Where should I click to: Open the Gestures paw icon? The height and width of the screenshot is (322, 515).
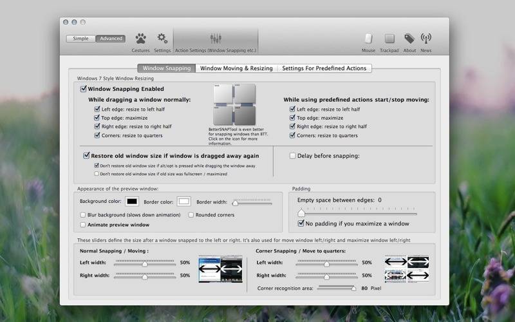(140, 39)
